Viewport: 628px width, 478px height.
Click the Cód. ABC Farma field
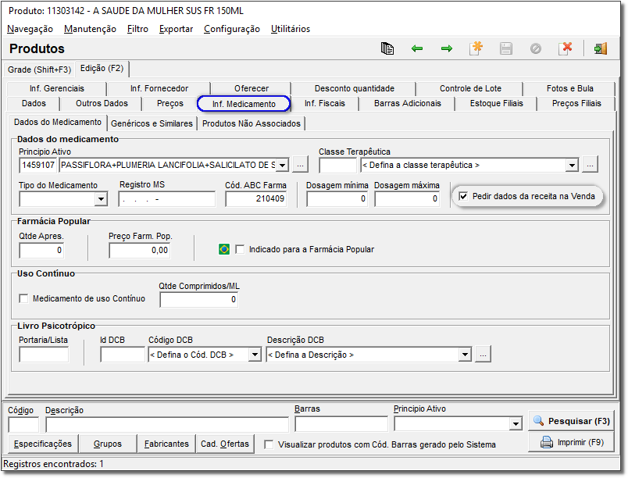coord(256,198)
